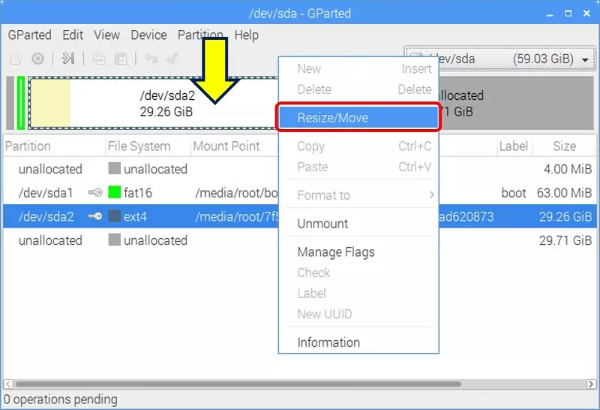Screen dimensions: 600x410
Task: Click the File System column header
Action: pos(139,146)
